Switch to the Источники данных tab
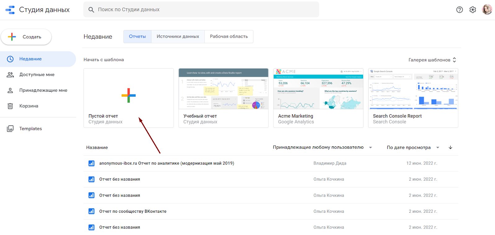495x235 pixels. point(178,36)
